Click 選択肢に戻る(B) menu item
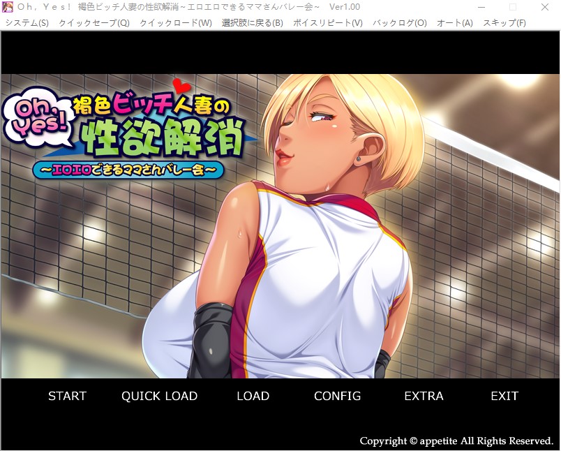 (x=253, y=22)
